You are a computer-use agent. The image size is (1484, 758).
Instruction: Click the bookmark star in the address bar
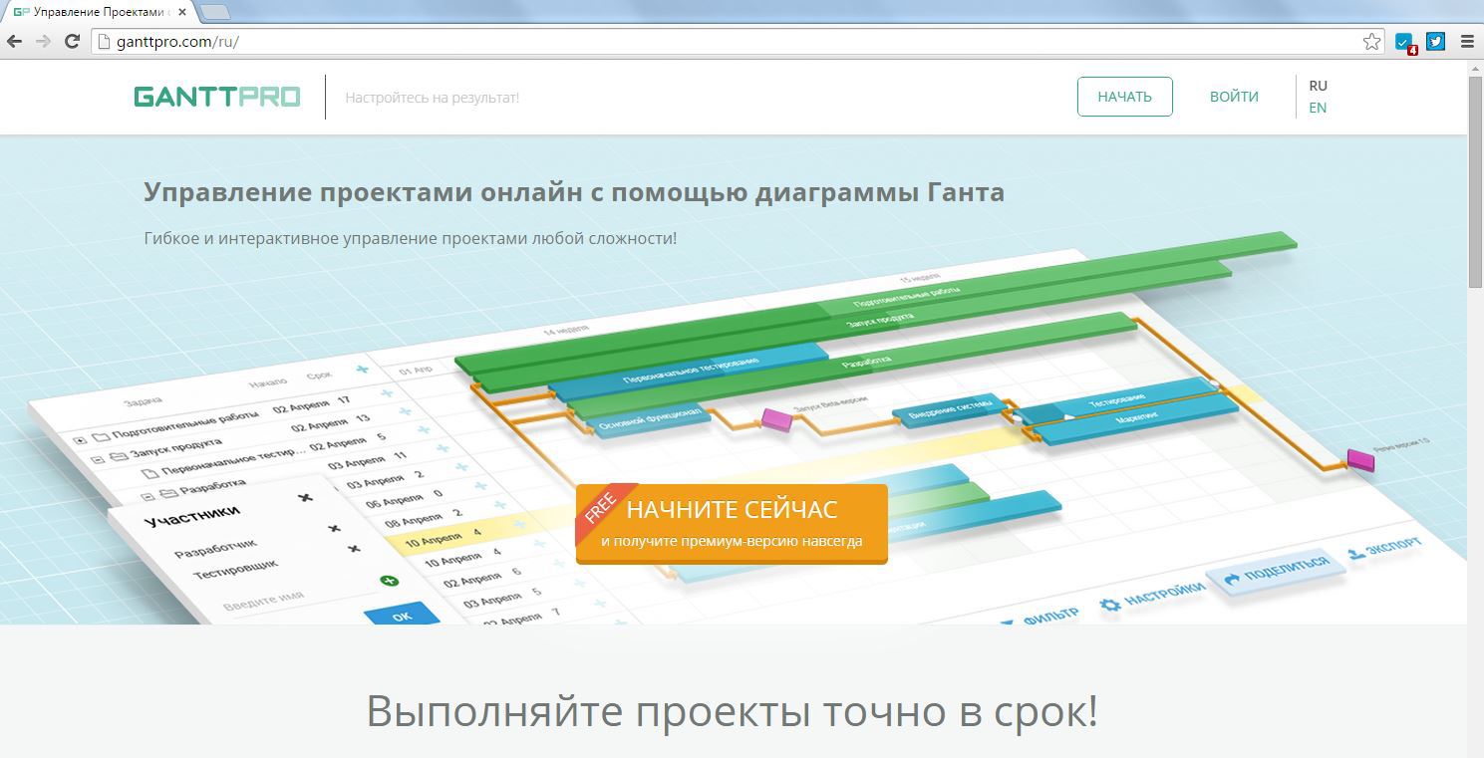1372,42
